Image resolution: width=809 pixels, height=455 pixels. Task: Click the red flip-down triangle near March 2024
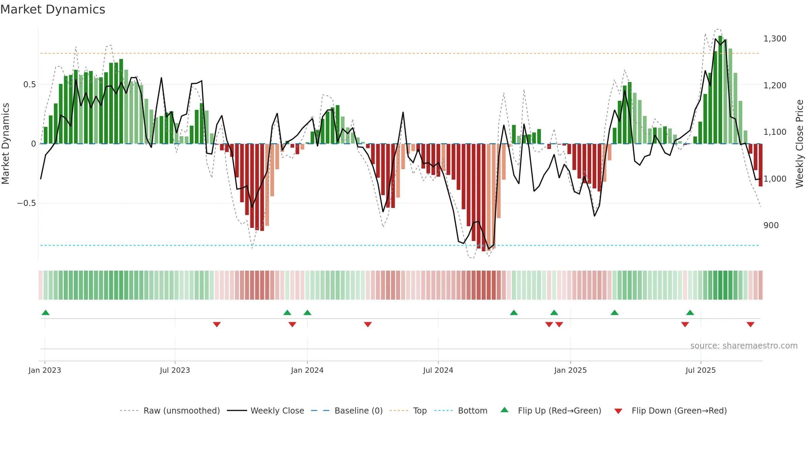tap(368, 324)
